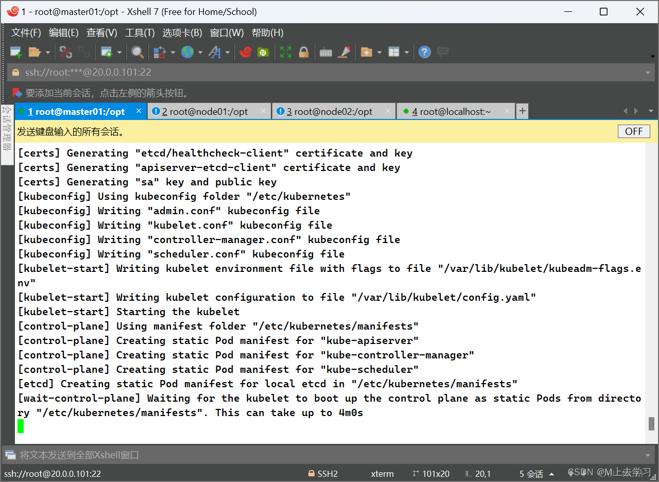Expand the font icon dropdown arrow
The width and height of the screenshot is (659, 482).
click(x=228, y=52)
